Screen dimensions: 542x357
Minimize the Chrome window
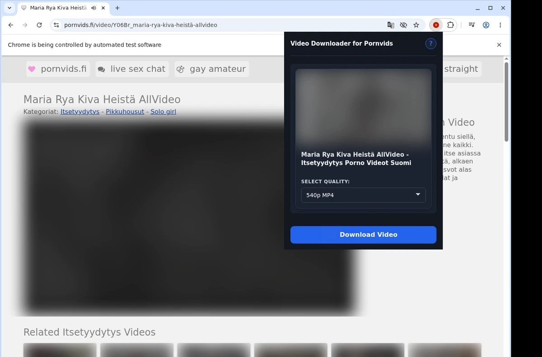478,8
